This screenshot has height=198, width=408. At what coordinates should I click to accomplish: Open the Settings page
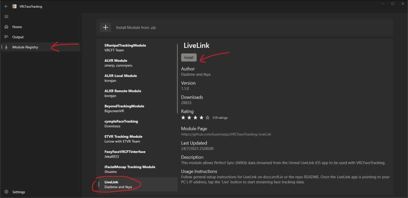[x=41, y=192]
